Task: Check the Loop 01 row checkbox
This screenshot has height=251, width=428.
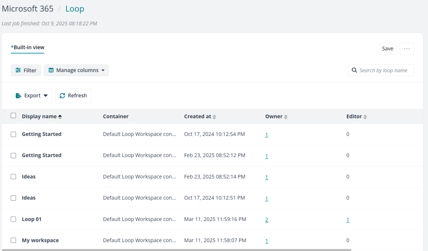Action: 13,219
